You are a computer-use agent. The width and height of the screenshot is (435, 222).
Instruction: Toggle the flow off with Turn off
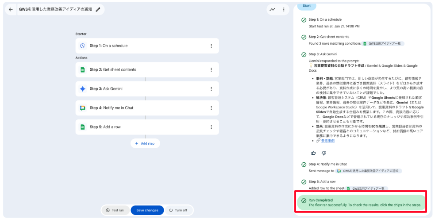coord(178,210)
